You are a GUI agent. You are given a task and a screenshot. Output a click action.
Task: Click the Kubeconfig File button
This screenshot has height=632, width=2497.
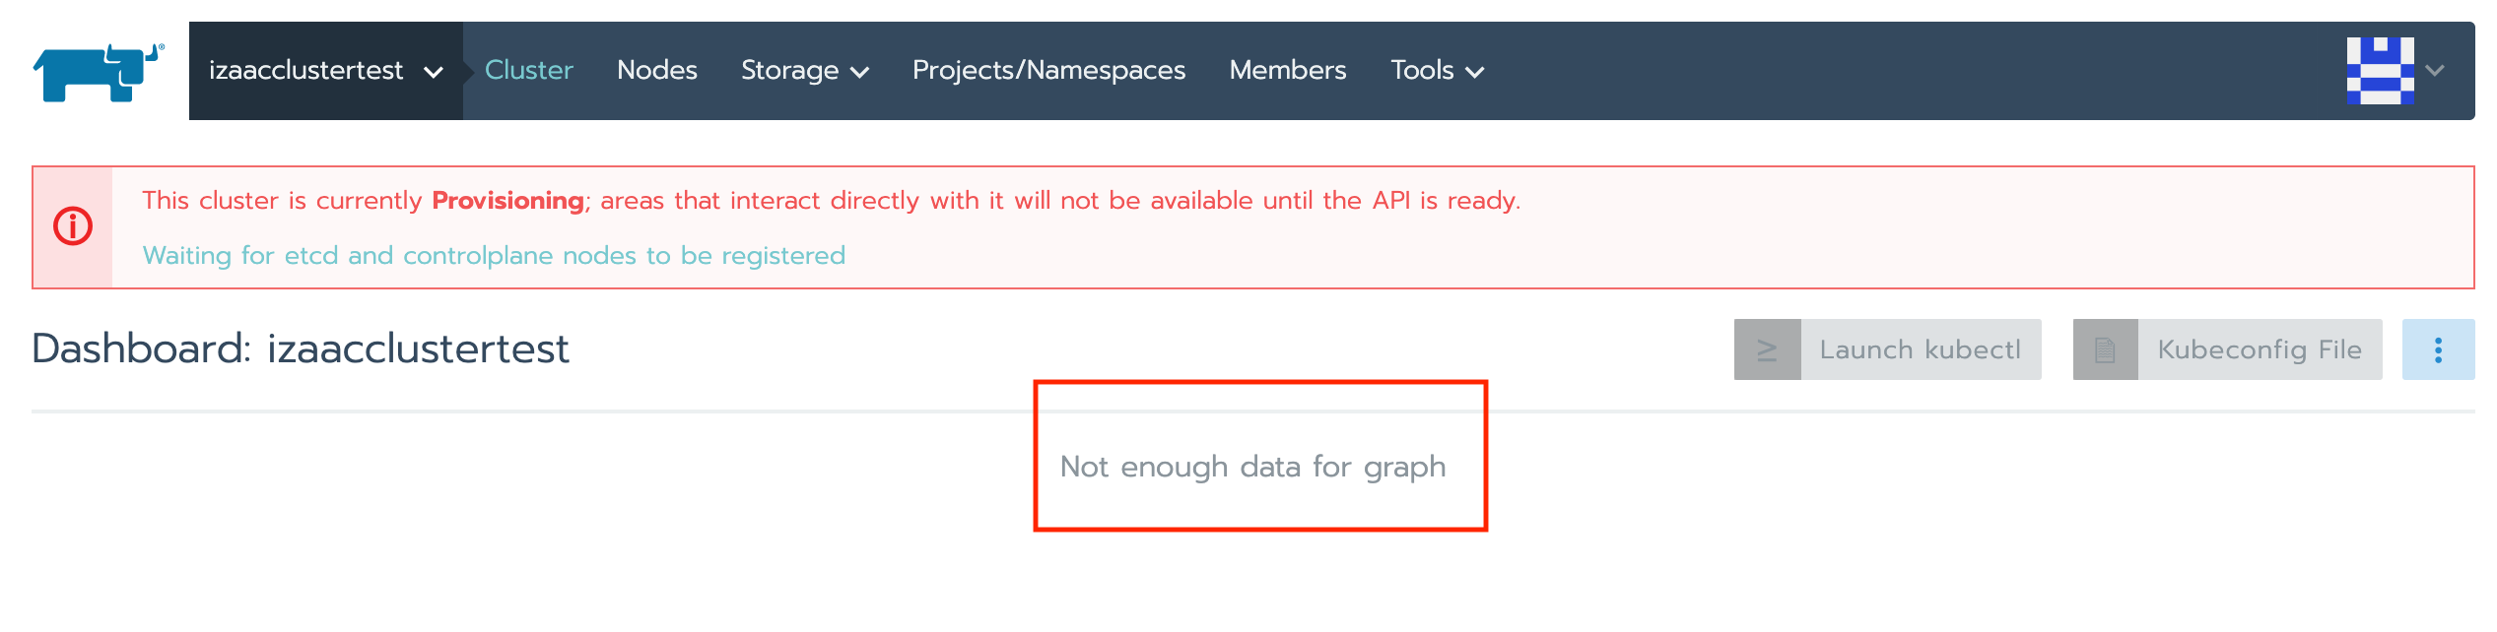pyautogui.click(x=2257, y=348)
